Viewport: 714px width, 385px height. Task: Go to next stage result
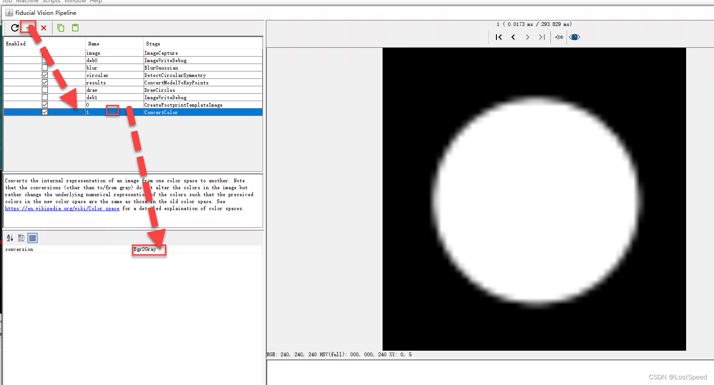(528, 37)
